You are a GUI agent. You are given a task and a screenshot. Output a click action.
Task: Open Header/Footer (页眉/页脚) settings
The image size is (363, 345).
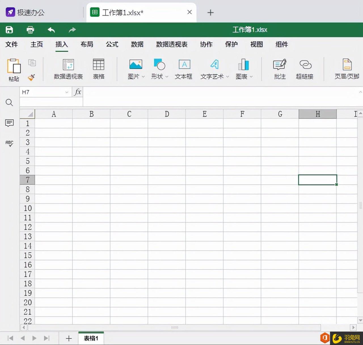[x=347, y=69]
